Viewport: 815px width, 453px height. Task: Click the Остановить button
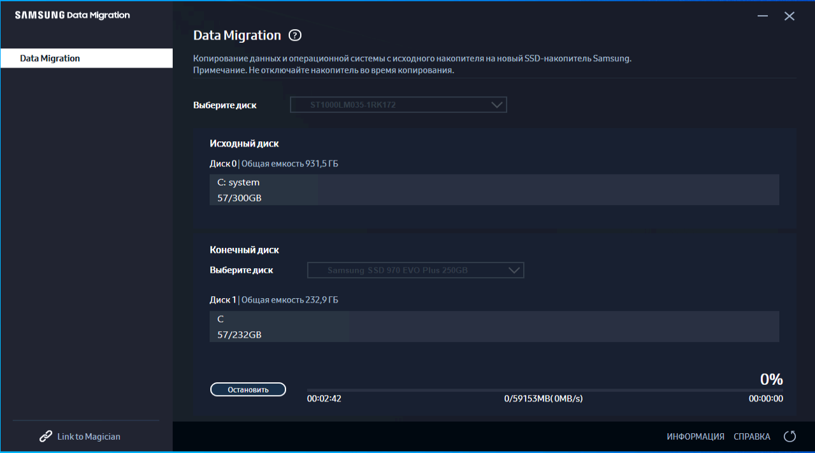[248, 389]
